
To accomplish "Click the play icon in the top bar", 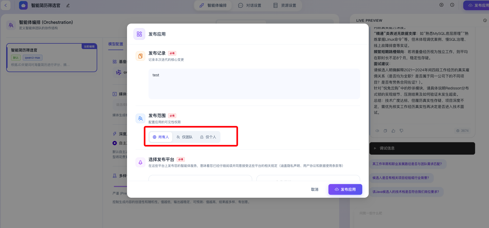I will pos(441,5).
